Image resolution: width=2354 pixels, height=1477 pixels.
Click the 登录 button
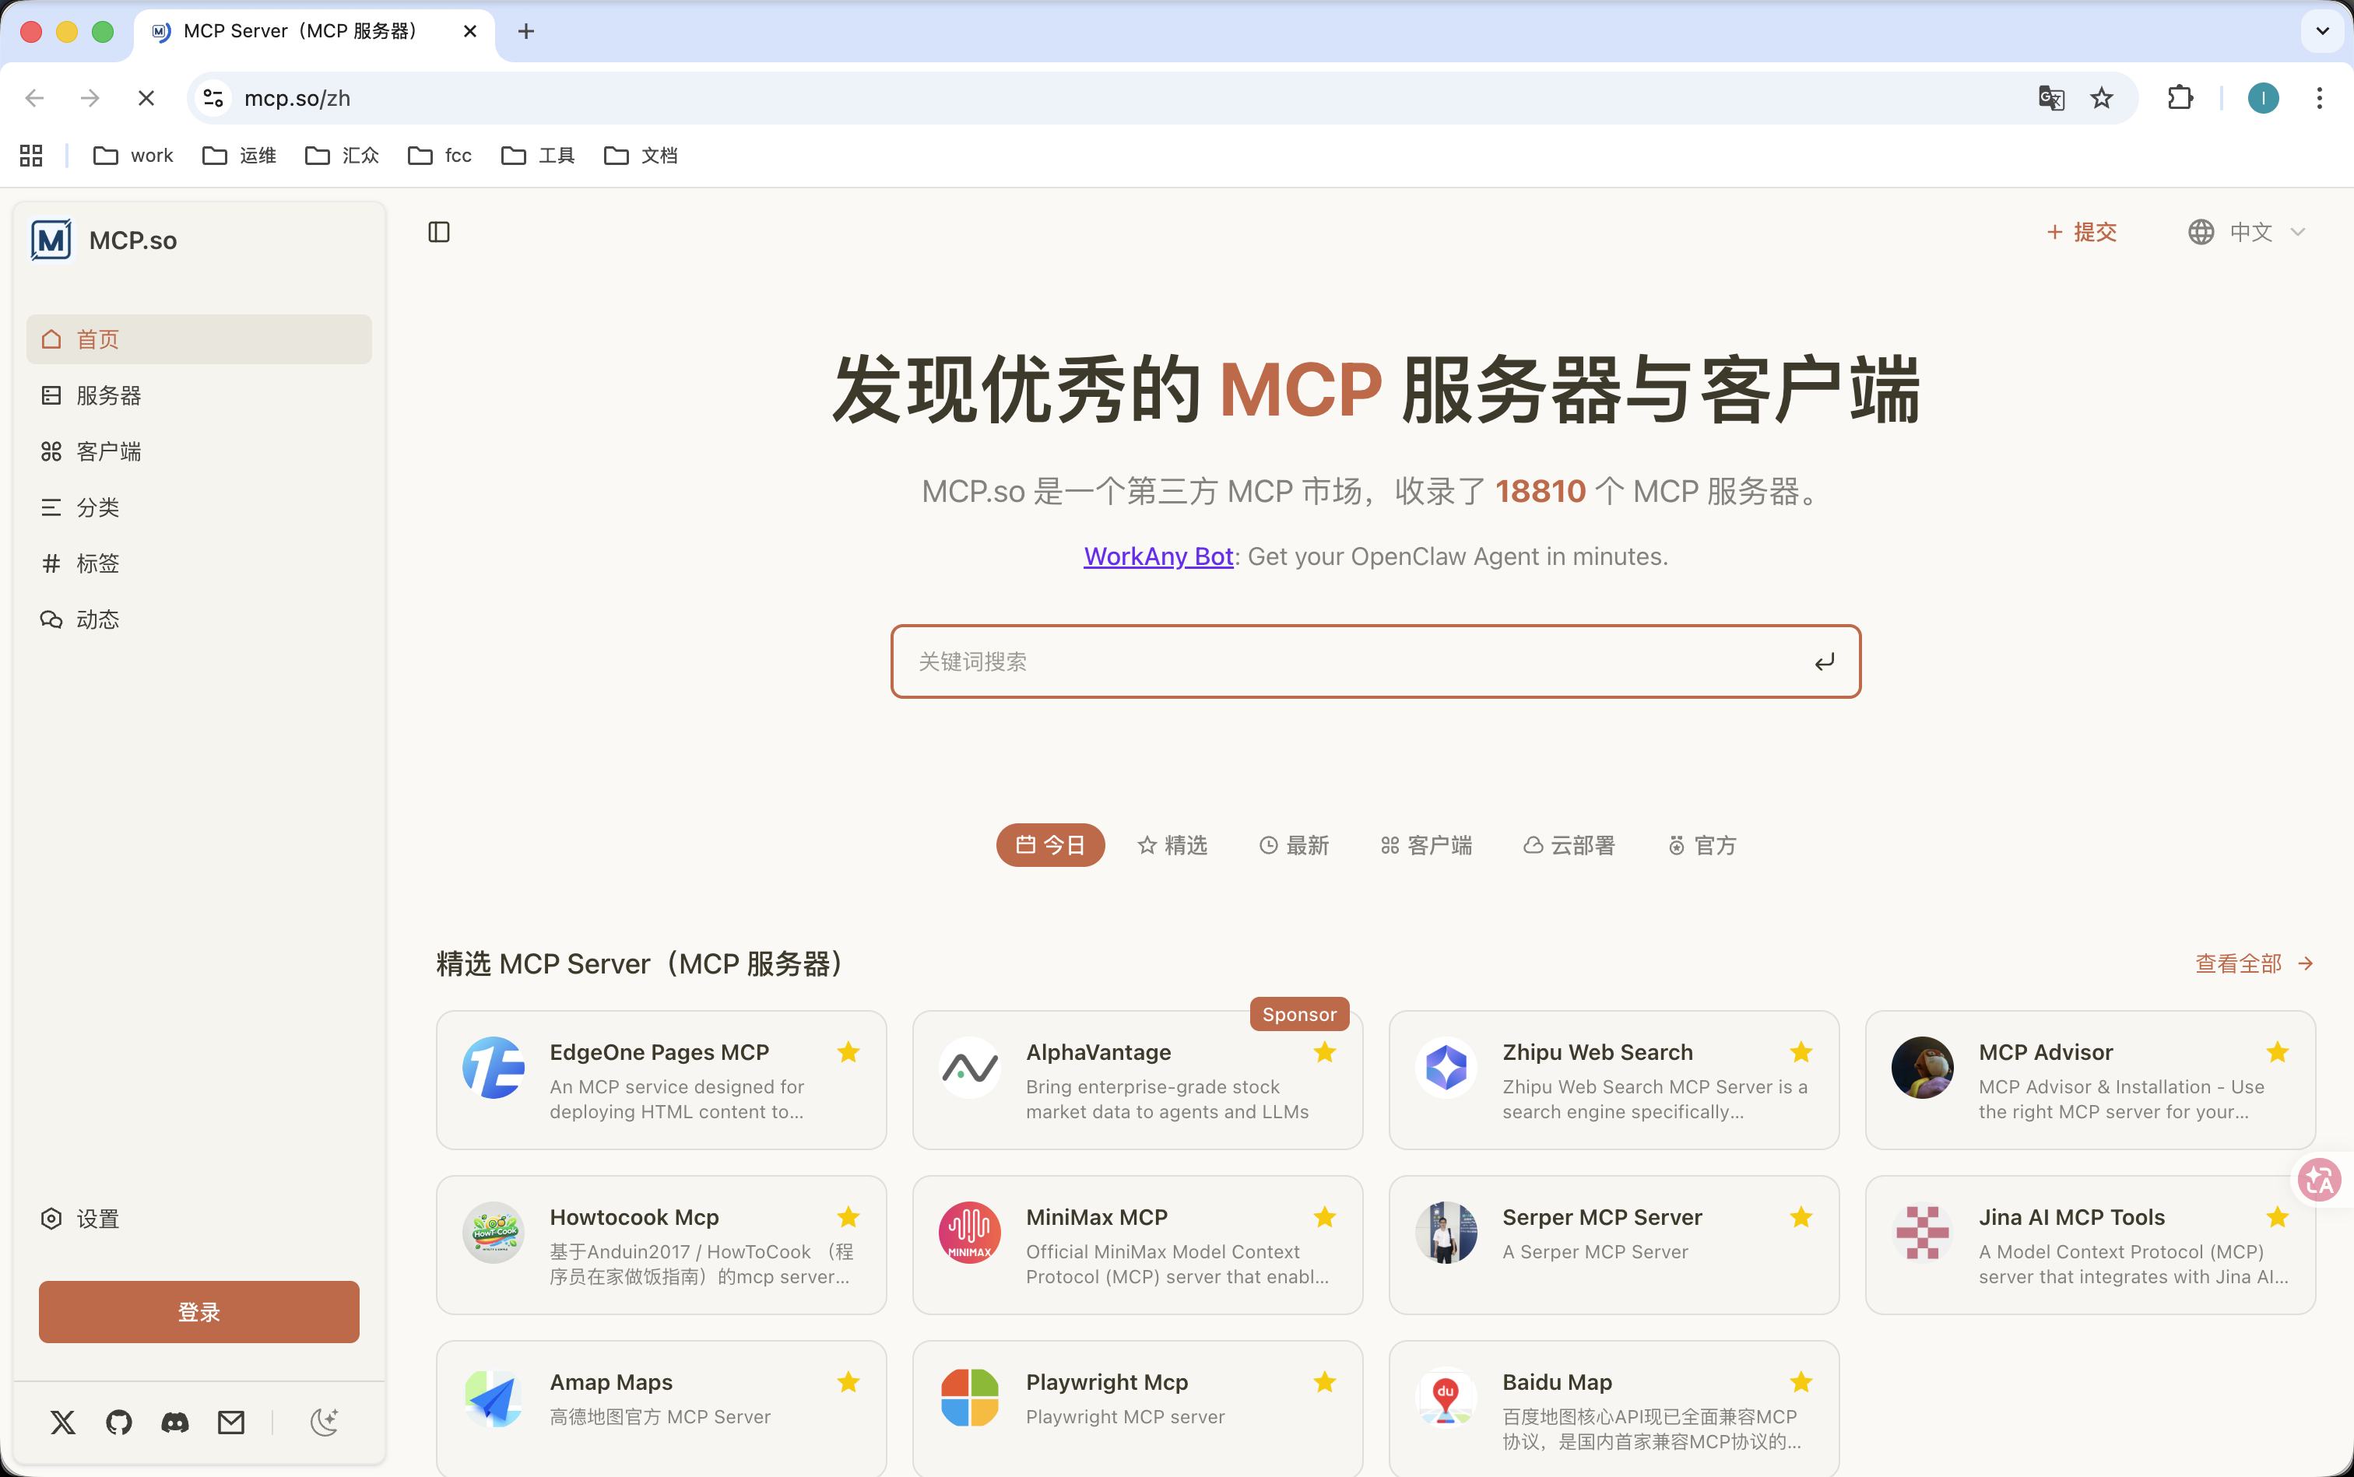point(199,1312)
